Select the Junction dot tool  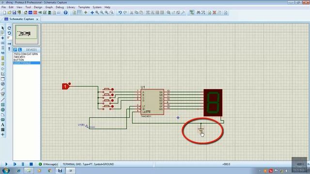[3, 38]
